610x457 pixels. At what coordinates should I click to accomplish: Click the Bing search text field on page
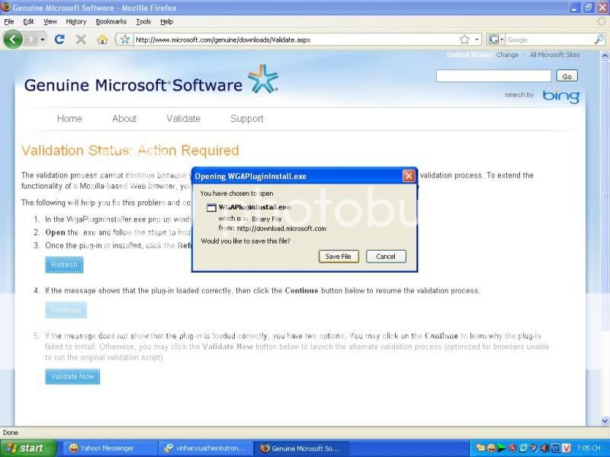(x=493, y=75)
